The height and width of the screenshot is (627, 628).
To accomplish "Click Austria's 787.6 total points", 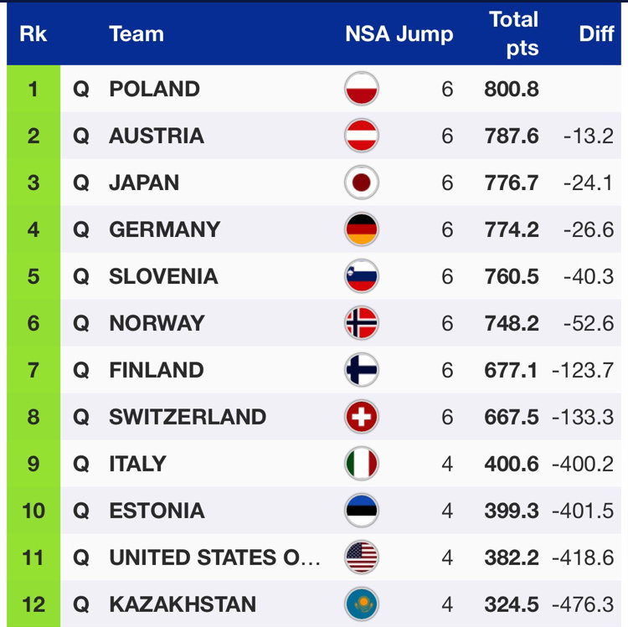I will [x=512, y=136].
